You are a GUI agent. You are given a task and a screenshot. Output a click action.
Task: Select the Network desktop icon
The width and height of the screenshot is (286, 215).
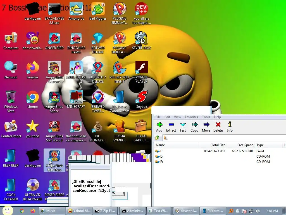[x=11, y=70]
